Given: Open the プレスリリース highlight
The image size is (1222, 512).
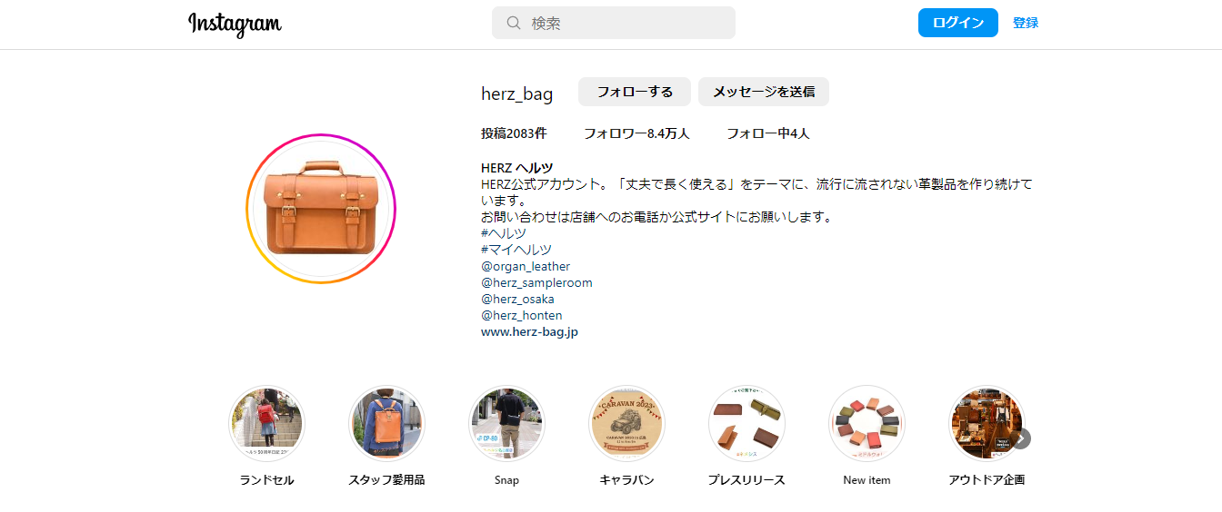Looking at the screenshot, I should [x=746, y=424].
